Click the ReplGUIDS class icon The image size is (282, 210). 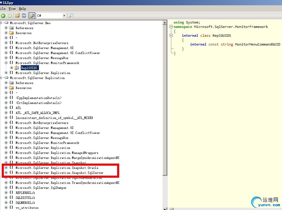(x=17, y=68)
